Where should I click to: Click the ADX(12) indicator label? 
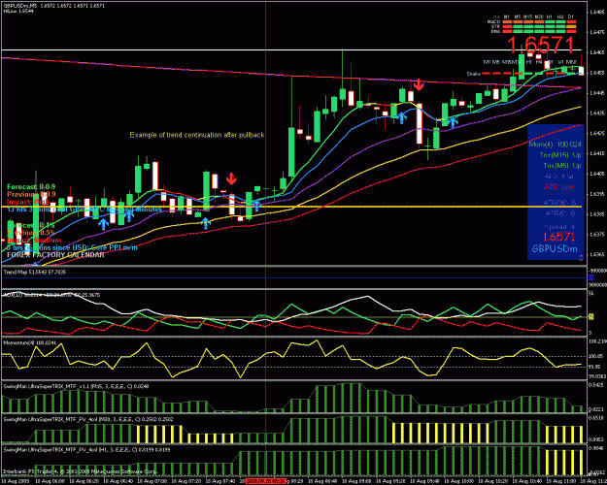pyautogui.click(x=51, y=295)
